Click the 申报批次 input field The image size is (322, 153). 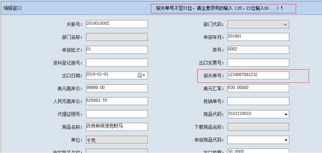[x=116, y=50]
